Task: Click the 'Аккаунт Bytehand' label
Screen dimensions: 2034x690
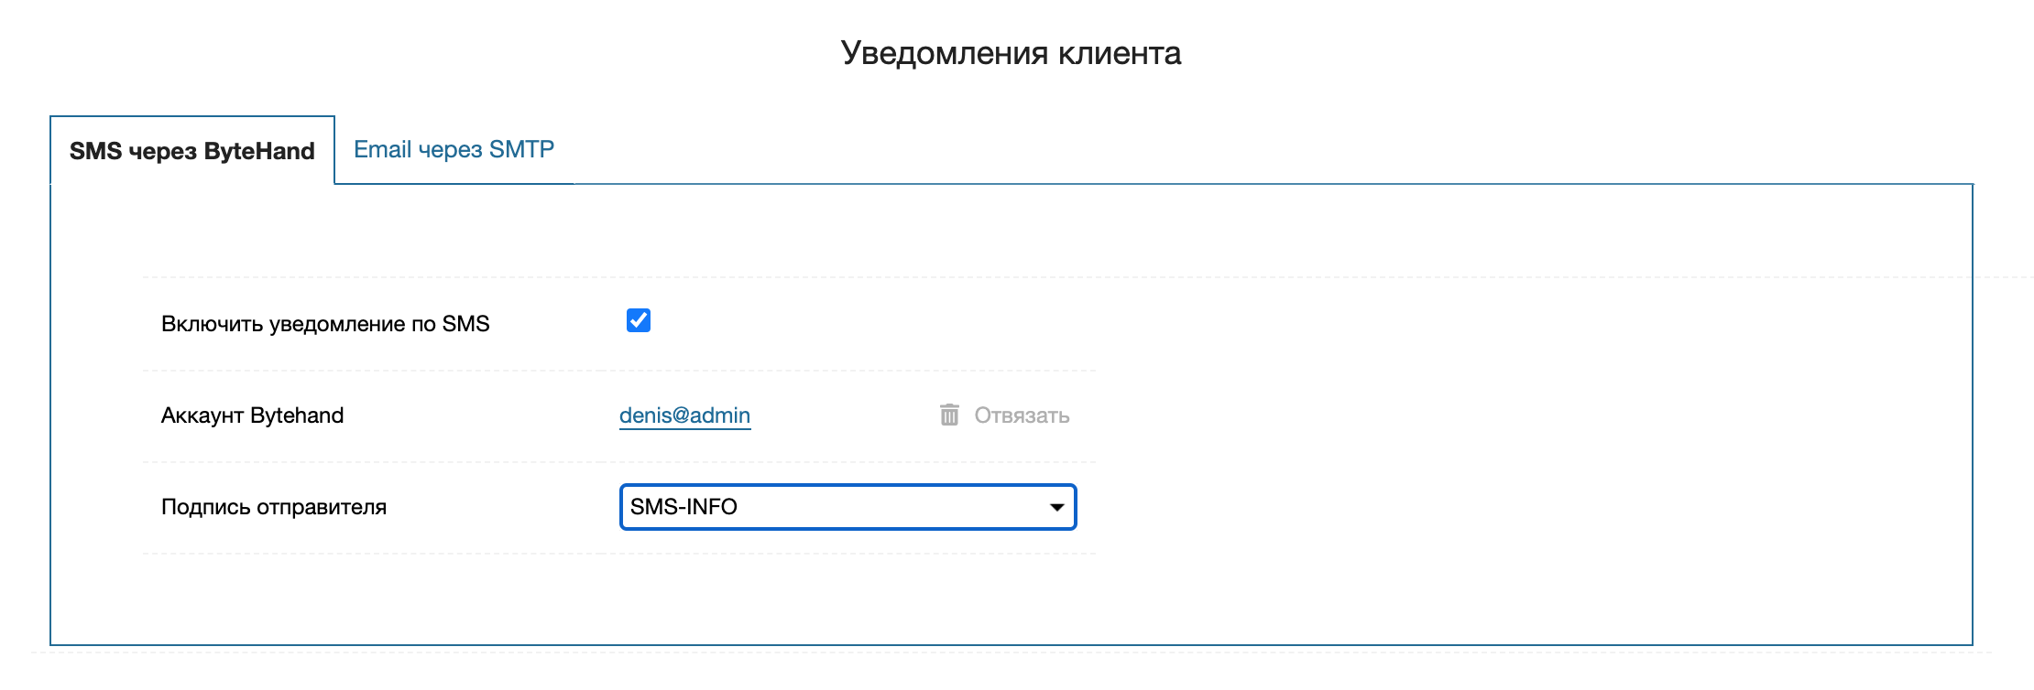Action: coord(252,415)
